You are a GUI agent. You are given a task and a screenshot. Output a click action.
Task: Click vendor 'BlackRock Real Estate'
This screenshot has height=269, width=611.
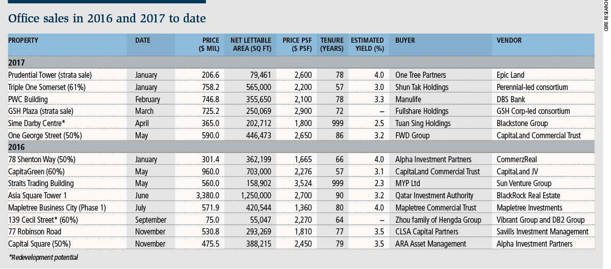click(528, 196)
